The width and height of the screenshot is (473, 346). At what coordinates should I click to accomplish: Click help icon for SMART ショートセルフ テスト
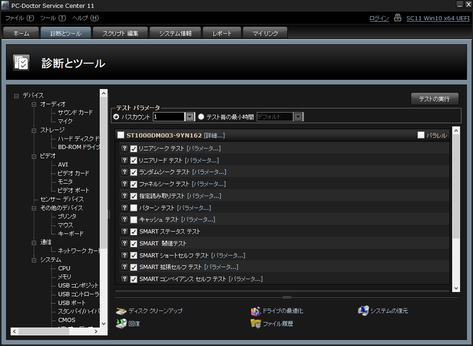(x=124, y=255)
